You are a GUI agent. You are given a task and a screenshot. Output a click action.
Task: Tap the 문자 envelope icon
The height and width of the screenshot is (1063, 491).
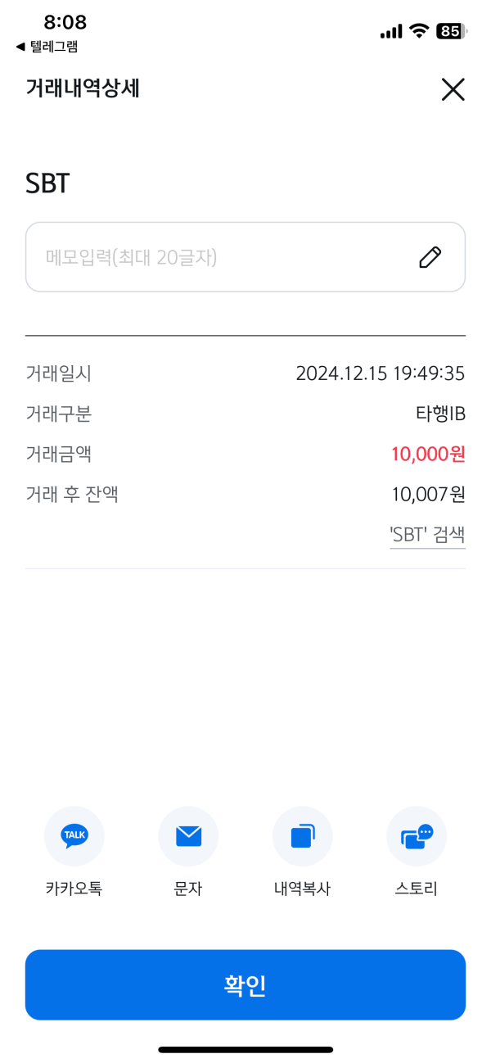click(188, 836)
